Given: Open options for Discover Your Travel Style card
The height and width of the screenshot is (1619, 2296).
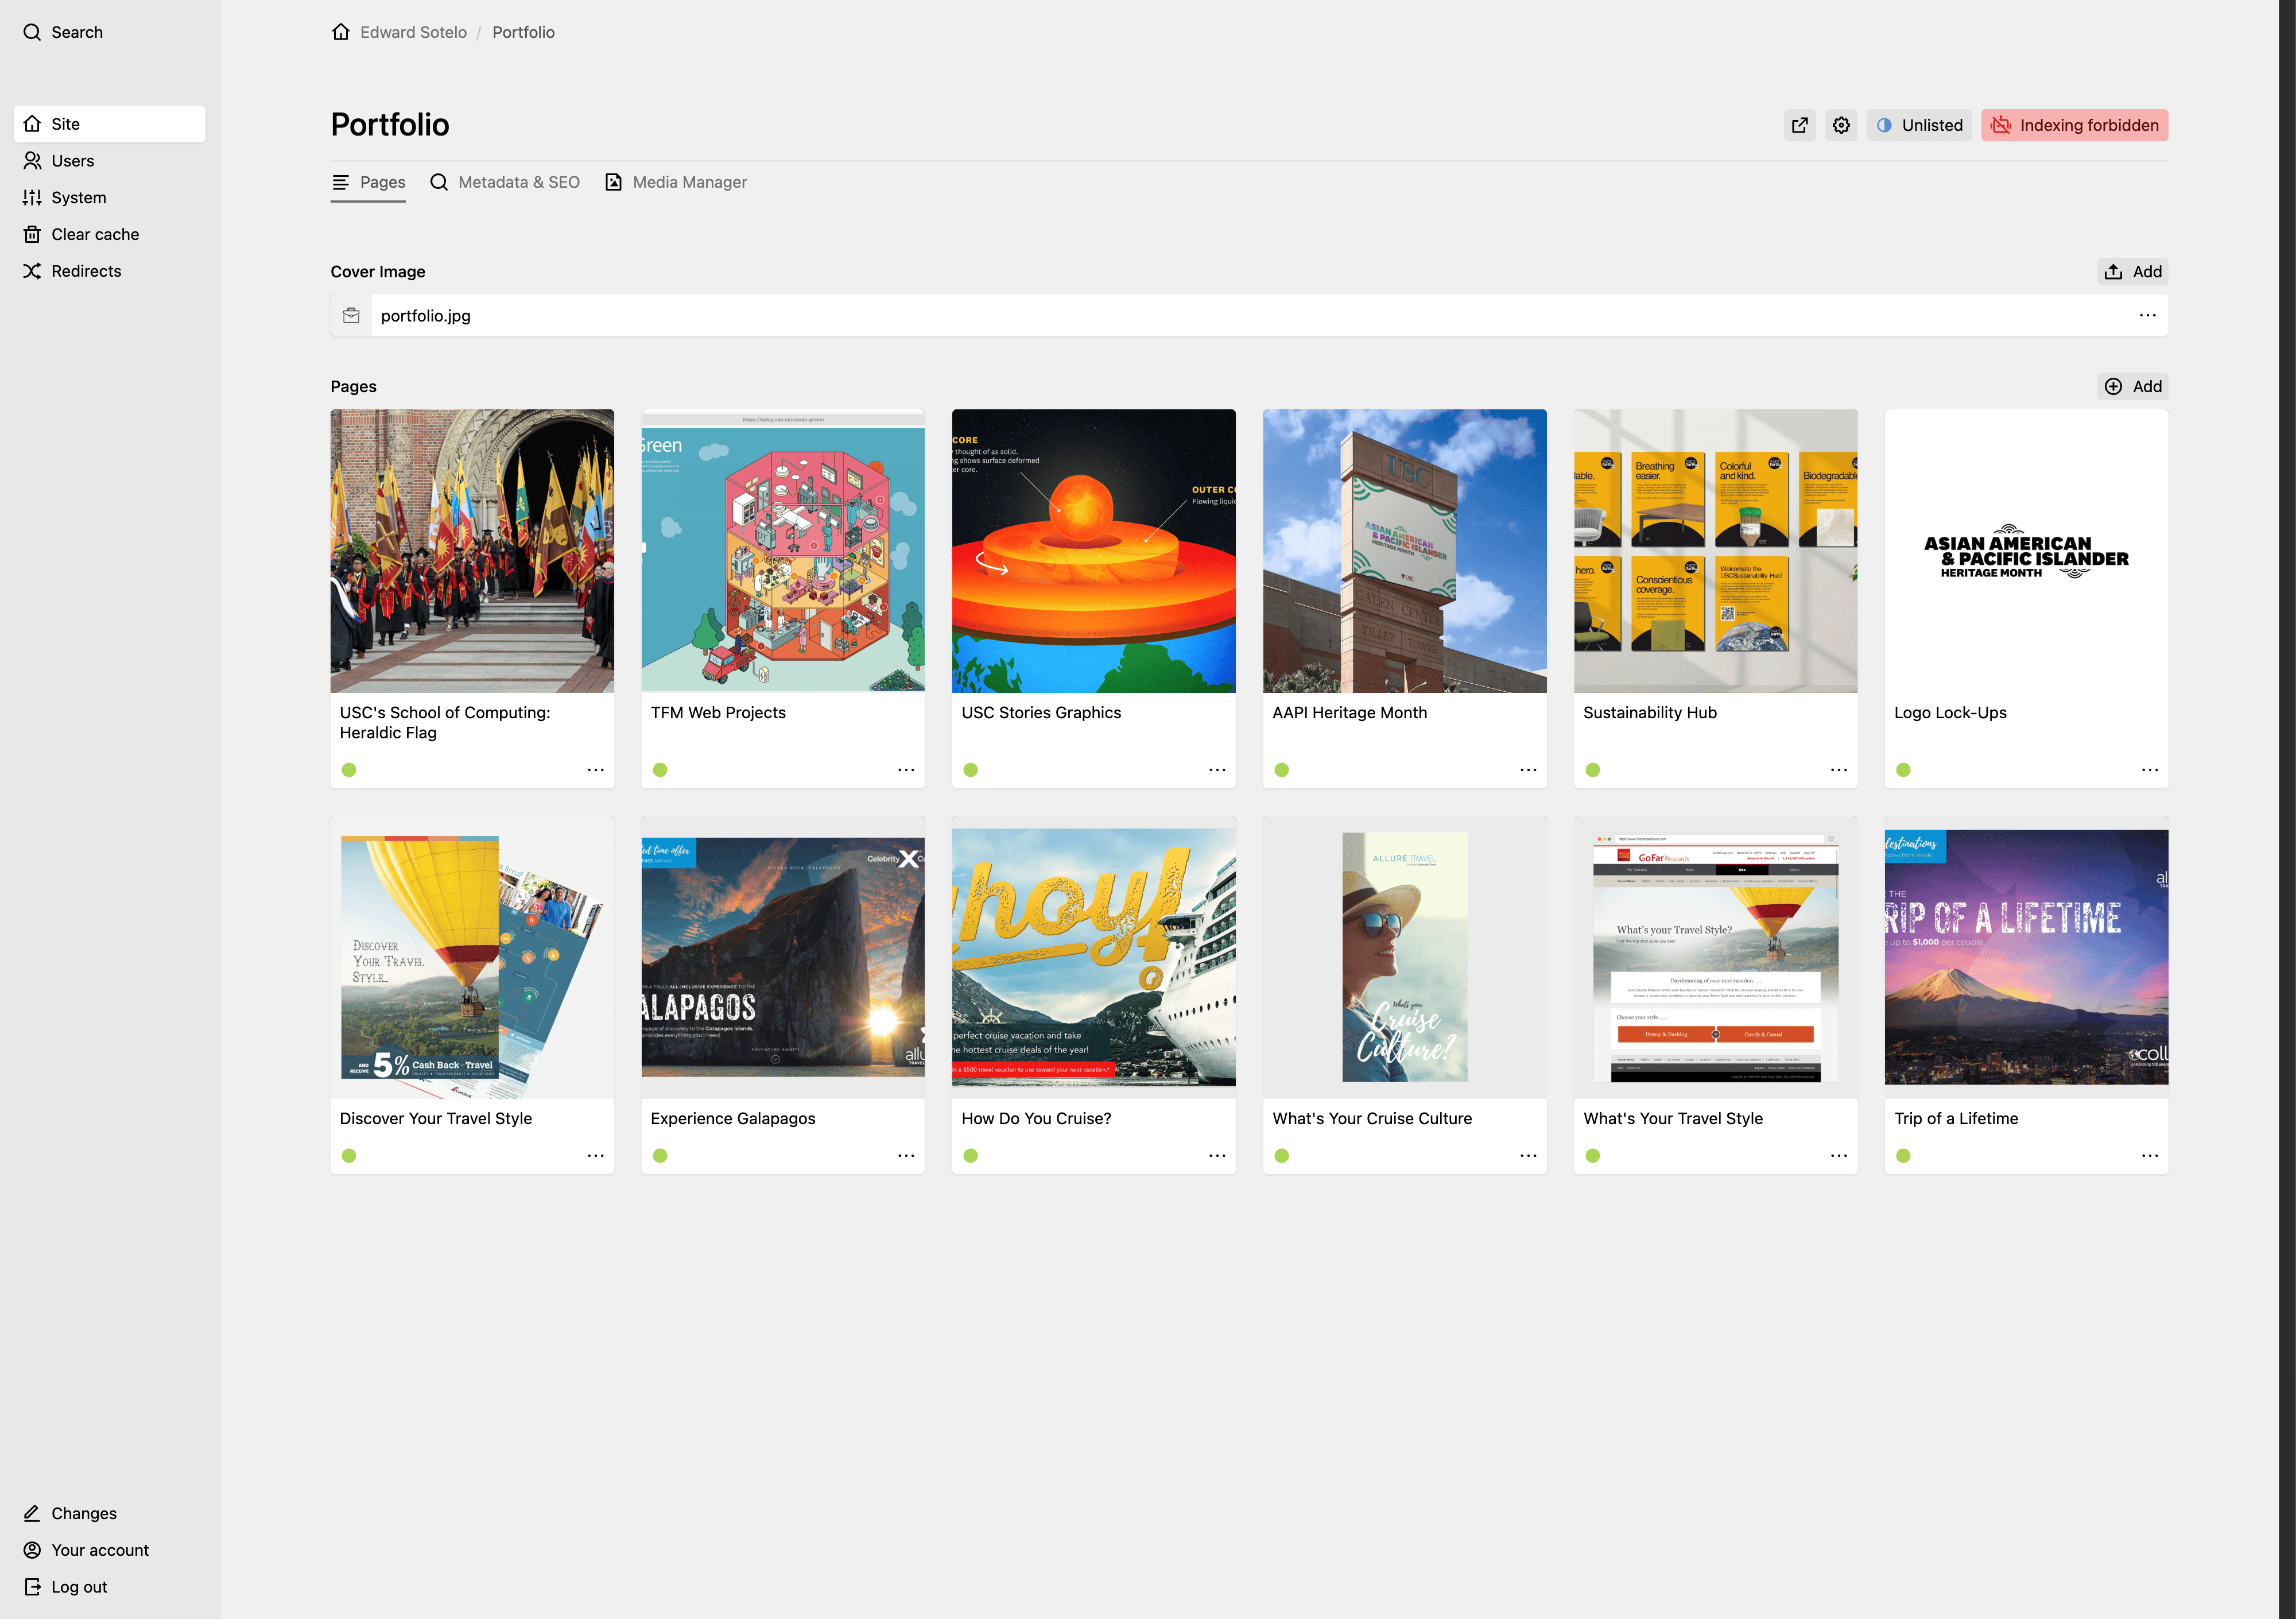Looking at the screenshot, I should click(x=596, y=1156).
